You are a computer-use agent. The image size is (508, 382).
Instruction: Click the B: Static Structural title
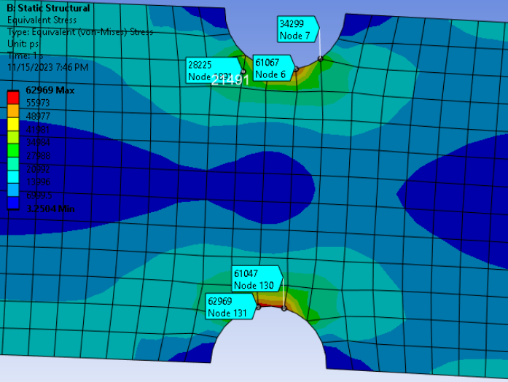point(49,9)
